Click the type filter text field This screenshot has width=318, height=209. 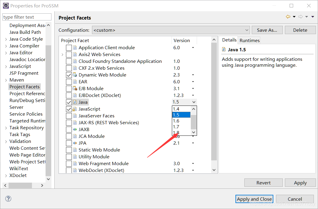click(27, 17)
